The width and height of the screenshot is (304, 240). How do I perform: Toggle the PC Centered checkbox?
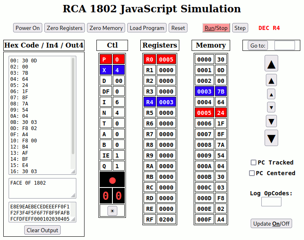(252, 173)
